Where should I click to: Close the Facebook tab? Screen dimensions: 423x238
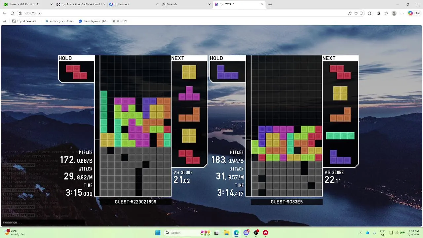click(157, 4)
